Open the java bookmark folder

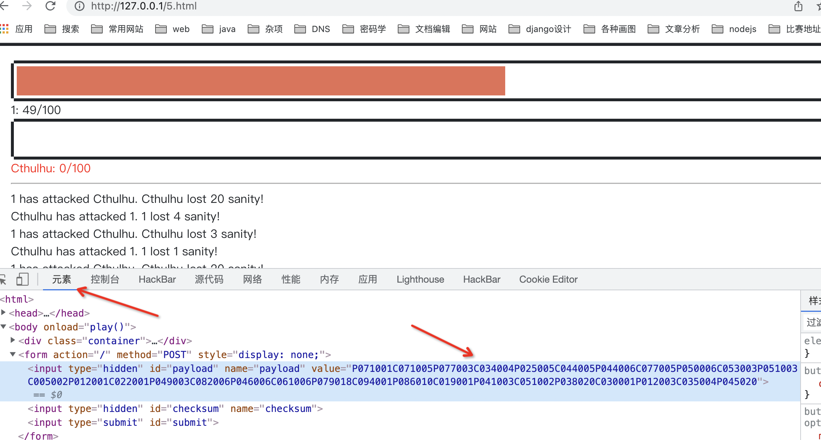tap(219, 29)
